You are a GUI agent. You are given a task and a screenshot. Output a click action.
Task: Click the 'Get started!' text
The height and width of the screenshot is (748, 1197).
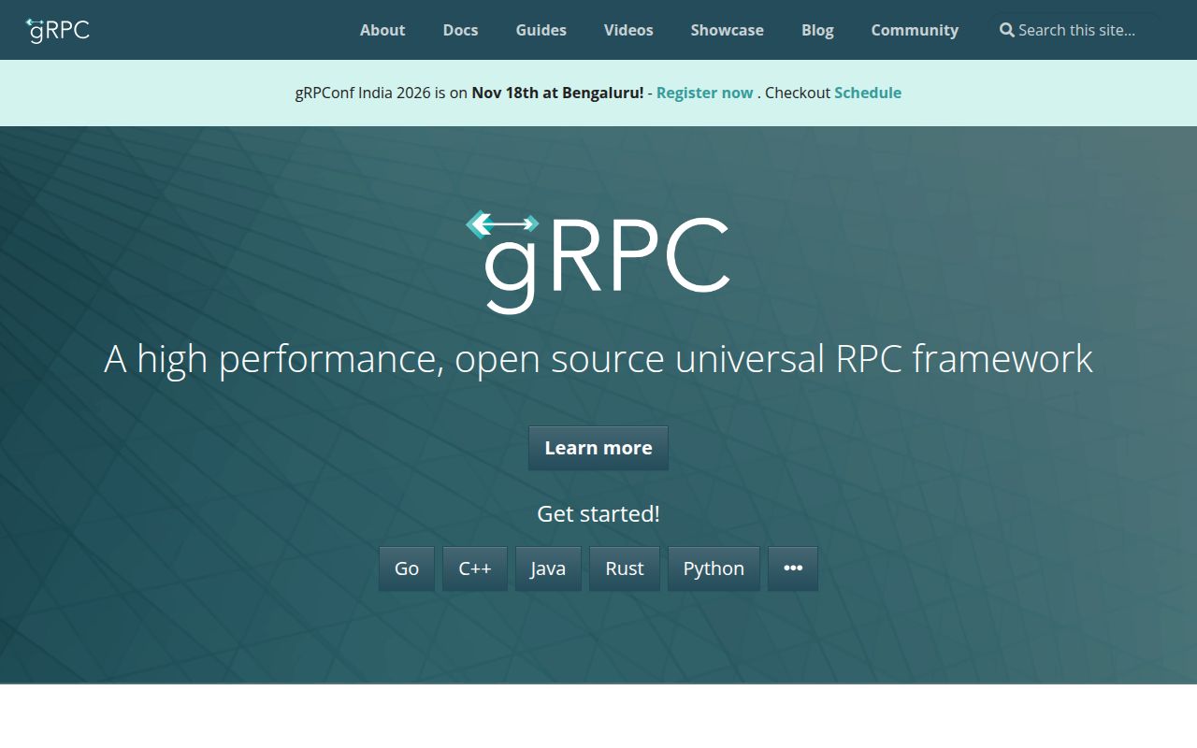click(598, 513)
